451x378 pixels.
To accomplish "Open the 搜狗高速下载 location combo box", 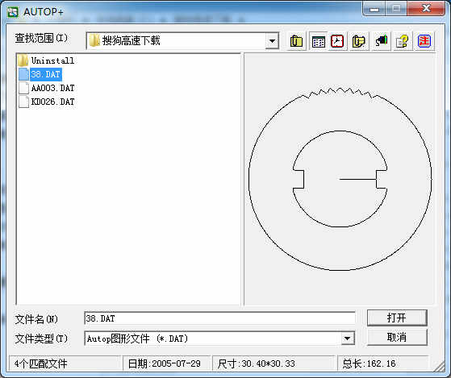I will (x=182, y=41).
